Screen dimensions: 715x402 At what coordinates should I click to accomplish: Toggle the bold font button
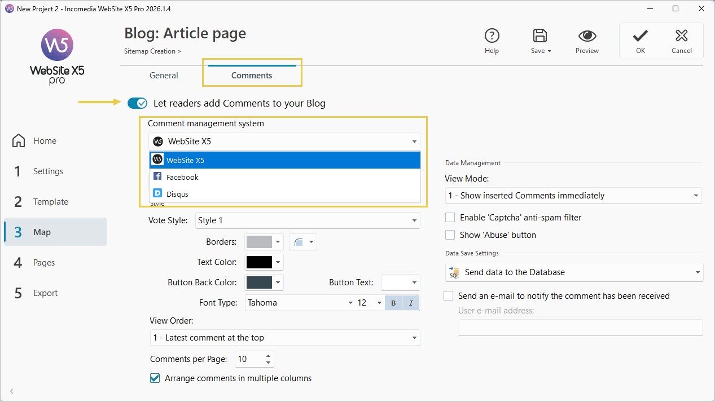393,303
